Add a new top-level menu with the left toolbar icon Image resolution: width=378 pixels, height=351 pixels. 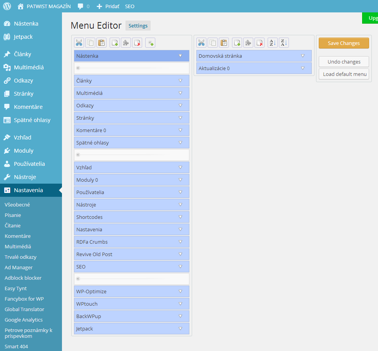(x=115, y=43)
